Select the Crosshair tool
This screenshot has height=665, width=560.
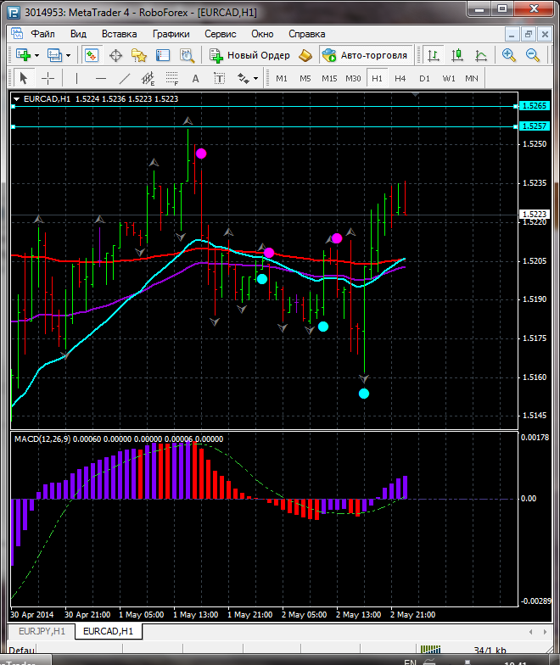click(x=48, y=78)
